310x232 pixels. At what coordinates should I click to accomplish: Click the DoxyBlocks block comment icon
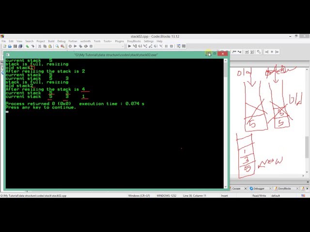pyautogui.click(x=234, y=52)
